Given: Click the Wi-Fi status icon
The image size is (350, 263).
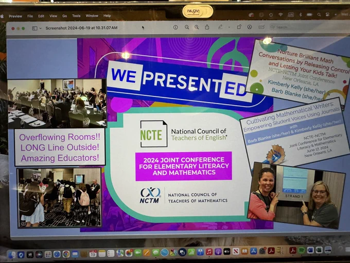Looking at the screenshot, I should [281, 15].
